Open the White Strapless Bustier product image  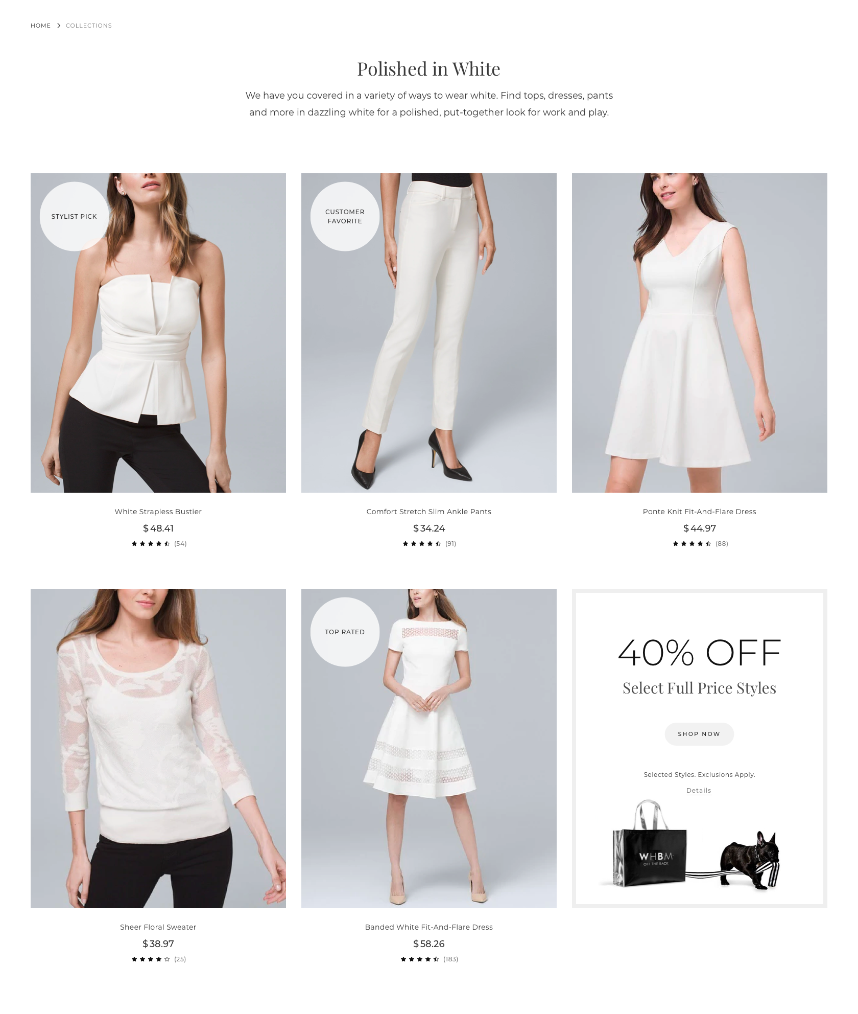(158, 333)
